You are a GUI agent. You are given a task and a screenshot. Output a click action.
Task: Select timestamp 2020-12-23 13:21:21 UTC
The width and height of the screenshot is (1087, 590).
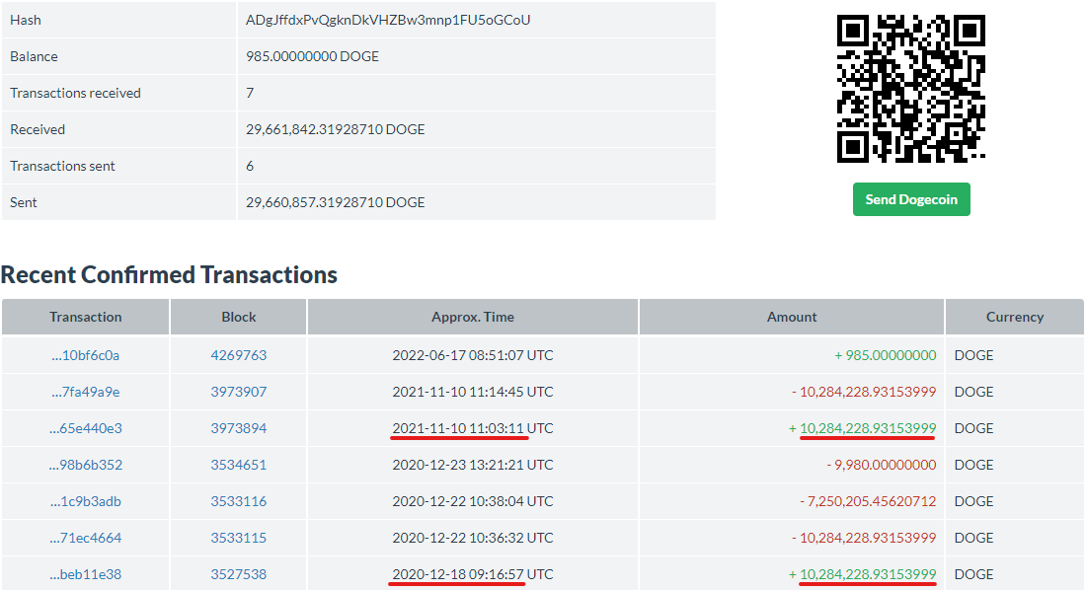coord(473,465)
